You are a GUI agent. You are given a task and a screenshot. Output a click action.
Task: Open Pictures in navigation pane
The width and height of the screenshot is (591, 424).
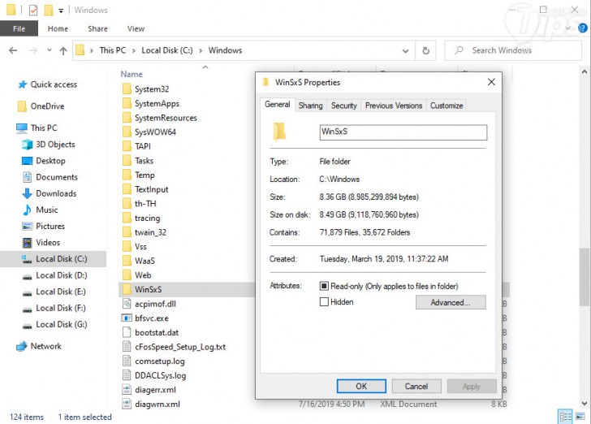[43, 227]
